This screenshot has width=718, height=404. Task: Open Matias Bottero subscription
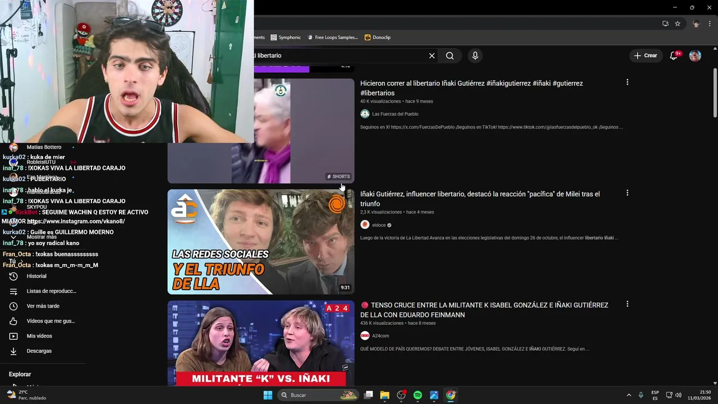pyautogui.click(x=44, y=147)
